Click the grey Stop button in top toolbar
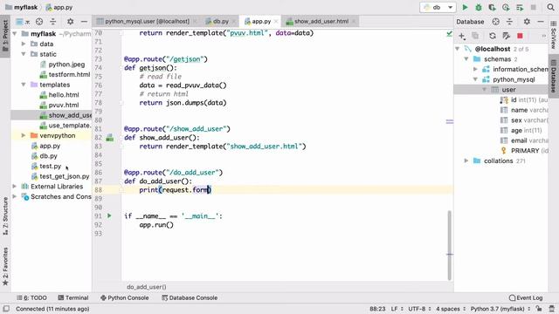Viewport: 559px width, 314px height. click(x=534, y=7)
